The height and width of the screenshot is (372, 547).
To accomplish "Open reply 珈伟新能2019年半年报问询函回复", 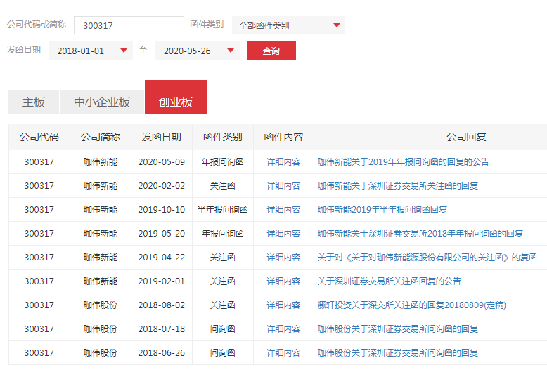I will [x=382, y=210].
